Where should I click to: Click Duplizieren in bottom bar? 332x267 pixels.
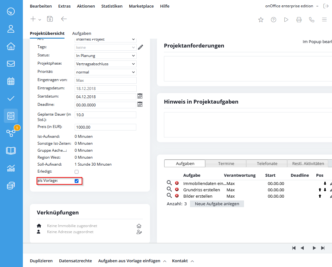click(41, 261)
